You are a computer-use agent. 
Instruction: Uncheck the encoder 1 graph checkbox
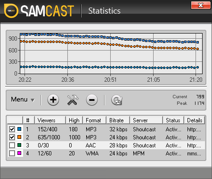[12, 129]
